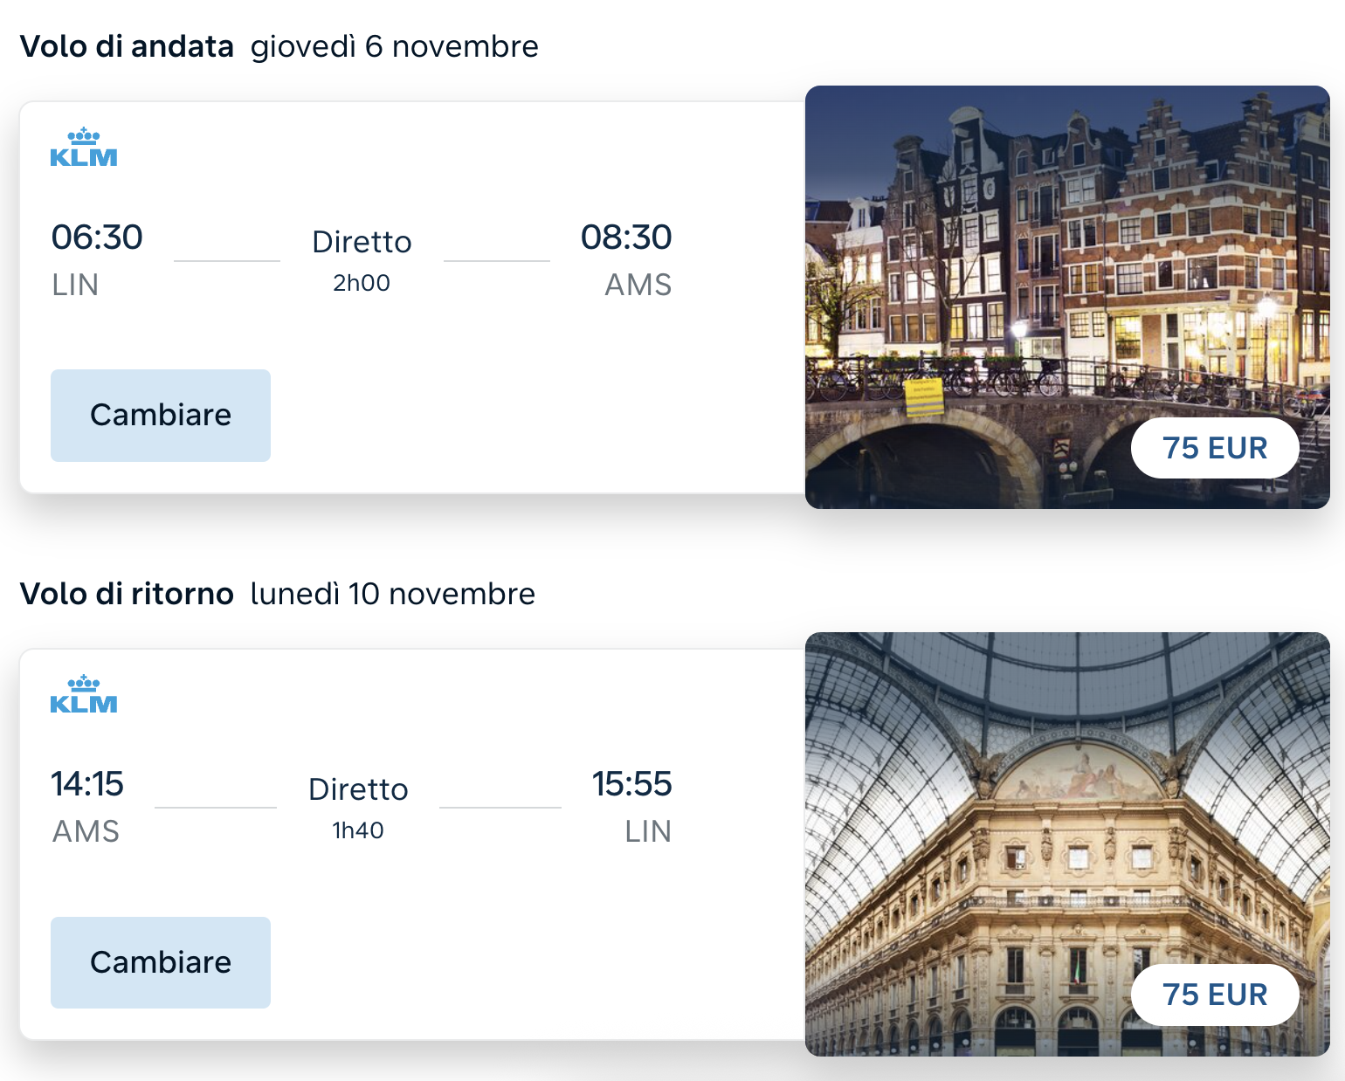This screenshot has width=1345, height=1081.
Task: Click the 15:55 return arrival time
Action: pos(631,784)
